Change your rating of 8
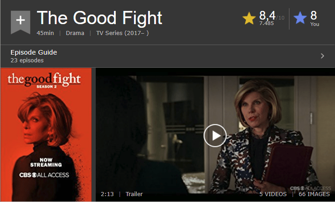Screen dimensions: 335x202 point(314,15)
